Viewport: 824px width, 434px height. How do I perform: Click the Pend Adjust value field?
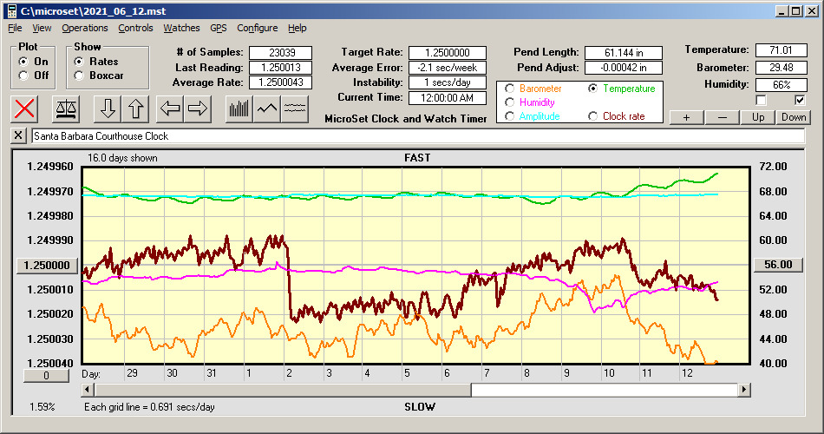coord(624,68)
